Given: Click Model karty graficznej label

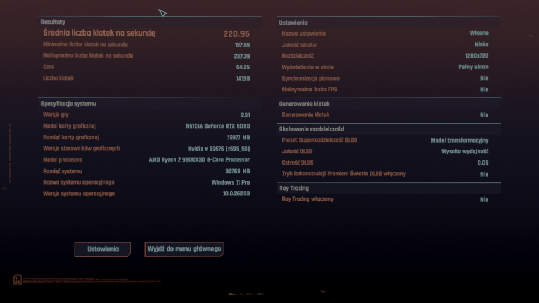Looking at the screenshot, I should pyautogui.click(x=70, y=126).
